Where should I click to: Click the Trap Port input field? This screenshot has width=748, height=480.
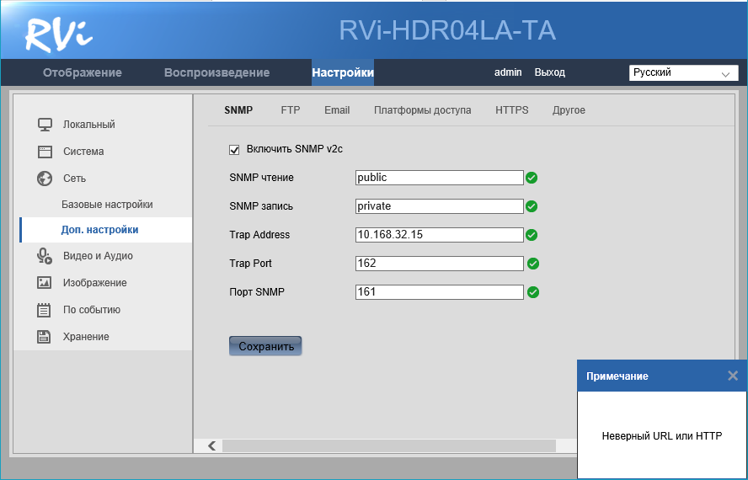click(x=440, y=264)
